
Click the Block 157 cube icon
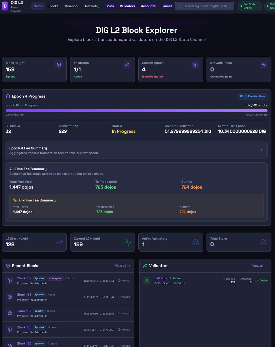[10, 313]
